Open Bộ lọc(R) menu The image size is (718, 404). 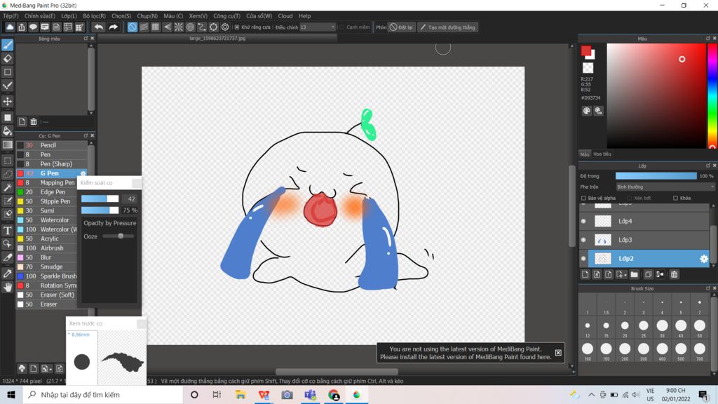point(94,16)
